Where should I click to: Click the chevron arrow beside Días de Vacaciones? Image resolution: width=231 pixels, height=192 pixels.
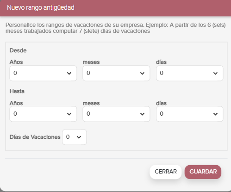coord(79,137)
